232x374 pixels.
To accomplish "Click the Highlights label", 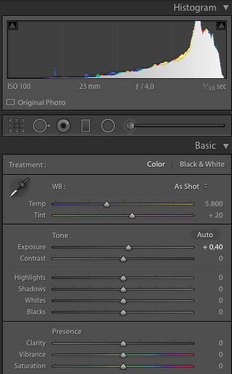I will (x=30, y=277).
